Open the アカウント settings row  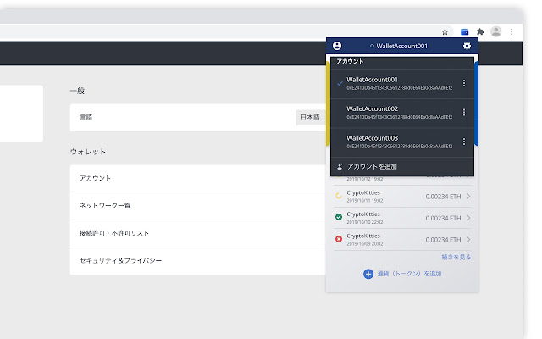point(197,178)
